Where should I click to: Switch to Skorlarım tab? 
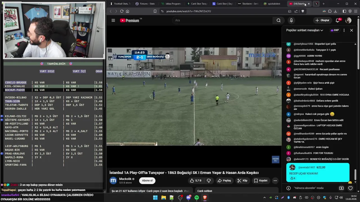[x=248, y=4]
